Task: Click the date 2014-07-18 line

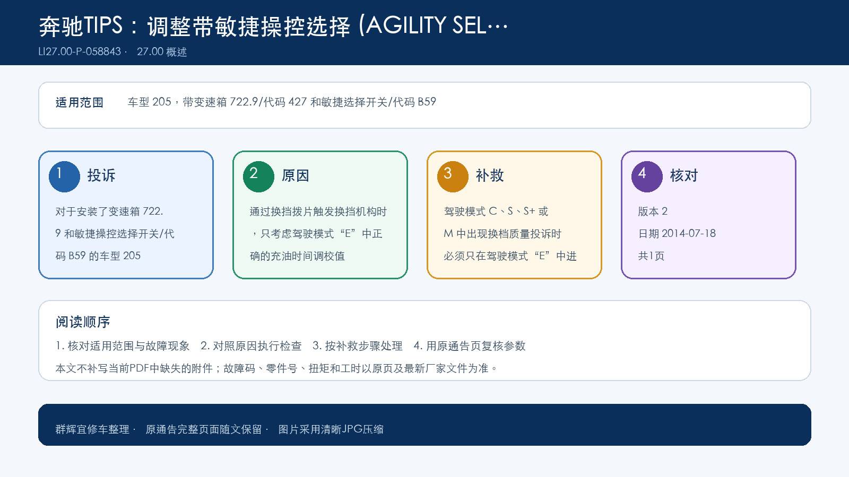Action: click(677, 234)
